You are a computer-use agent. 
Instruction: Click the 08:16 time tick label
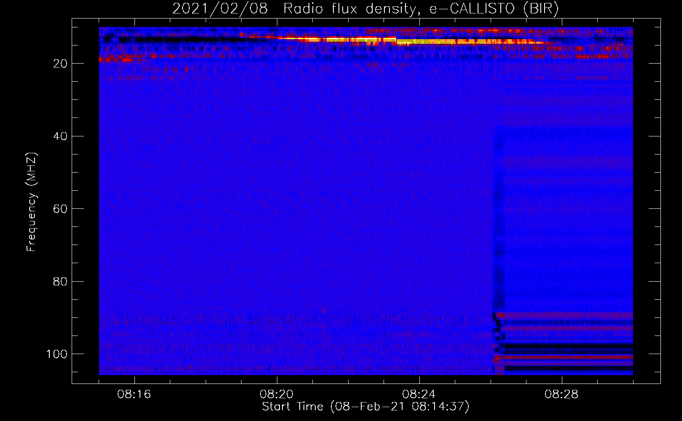click(x=134, y=394)
